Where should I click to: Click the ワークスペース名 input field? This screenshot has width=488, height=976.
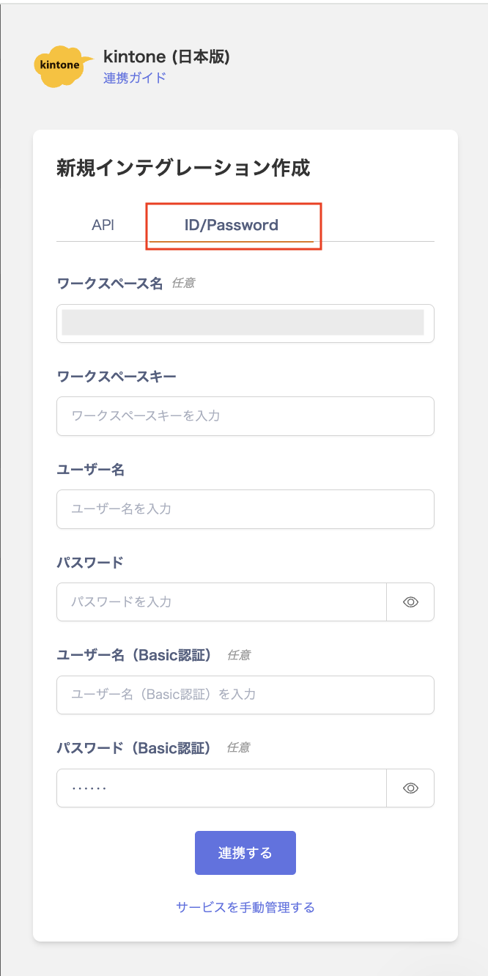click(245, 323)
